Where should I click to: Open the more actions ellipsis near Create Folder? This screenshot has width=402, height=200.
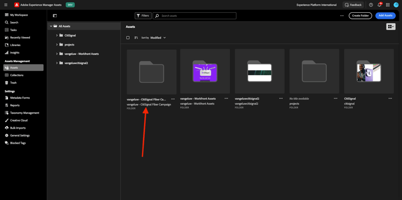coord(342,16)
